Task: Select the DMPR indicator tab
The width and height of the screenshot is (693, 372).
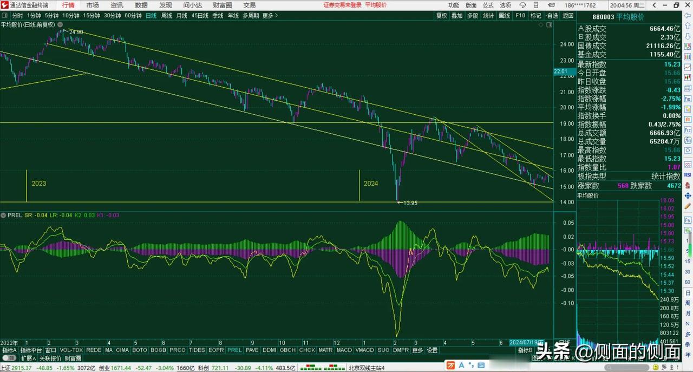Action: (401, 350)
